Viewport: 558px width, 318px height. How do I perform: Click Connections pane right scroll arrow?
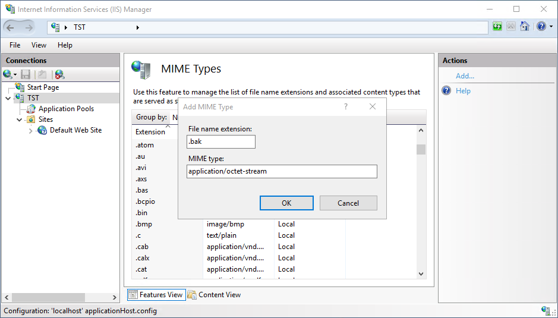(115, 297)
